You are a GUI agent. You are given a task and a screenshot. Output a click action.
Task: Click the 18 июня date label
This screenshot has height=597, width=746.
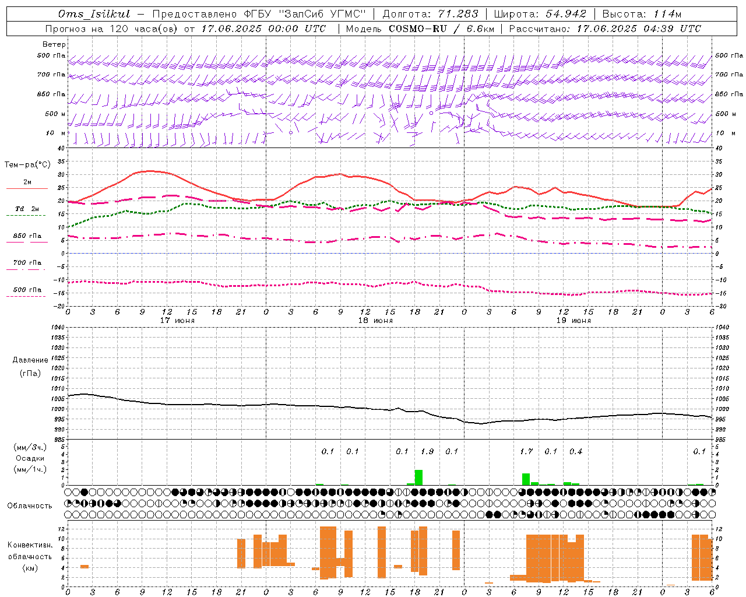[375, 321]
